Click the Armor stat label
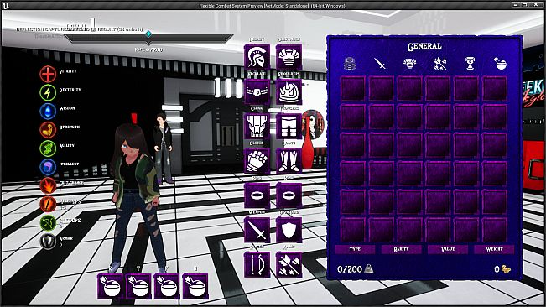The width and height of the screenshot is (546, 307). pyautogui.click(x=65, y=238)
